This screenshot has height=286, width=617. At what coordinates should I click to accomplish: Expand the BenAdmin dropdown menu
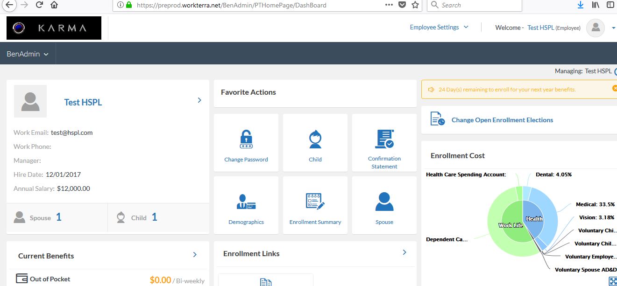coord(28,54)
